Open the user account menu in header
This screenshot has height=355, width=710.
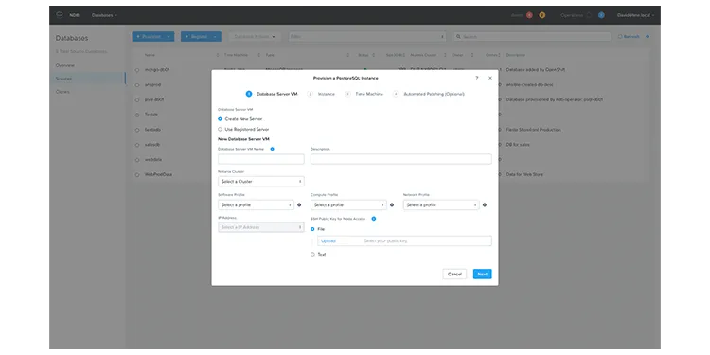636,15
